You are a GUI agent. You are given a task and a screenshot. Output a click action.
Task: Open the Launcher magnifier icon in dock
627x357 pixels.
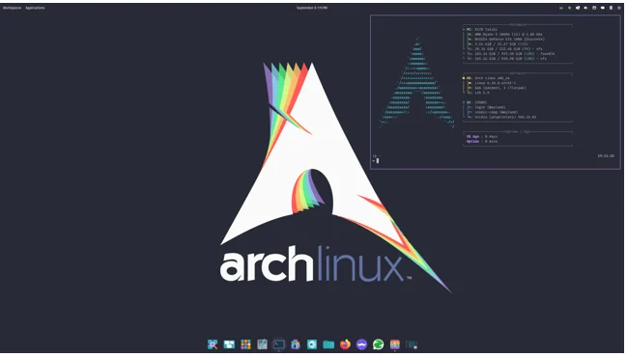(x=213, y=344)
